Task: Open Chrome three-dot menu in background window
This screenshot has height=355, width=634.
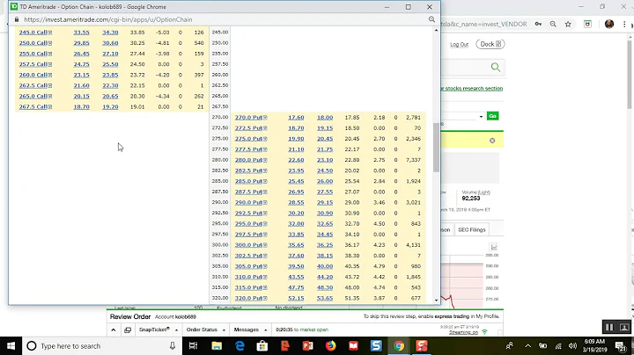Action: point(624,25)
